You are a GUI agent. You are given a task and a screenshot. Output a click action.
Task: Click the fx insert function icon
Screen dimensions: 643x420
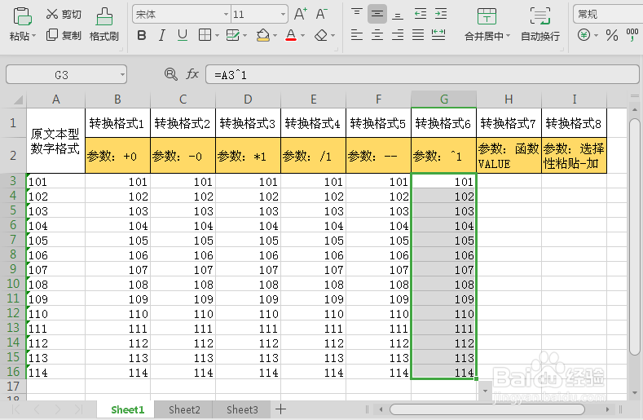(x=192, y=74)
